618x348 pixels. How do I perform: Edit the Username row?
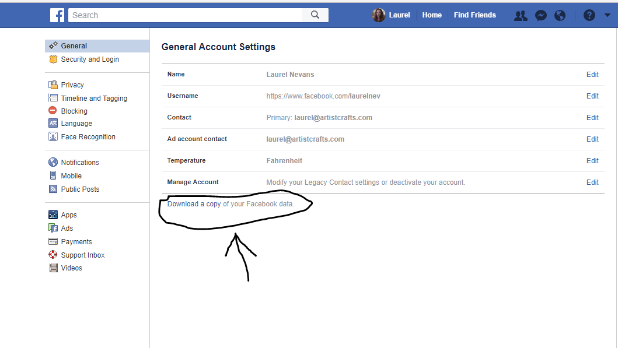pyautogui.click(x=592, y=96)
